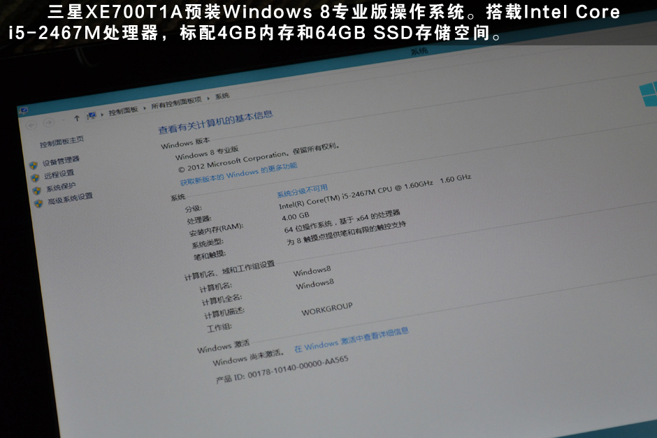657x438 pixels.
Task: Click the 计算机描述: label
Action: [x=224, y=313]
